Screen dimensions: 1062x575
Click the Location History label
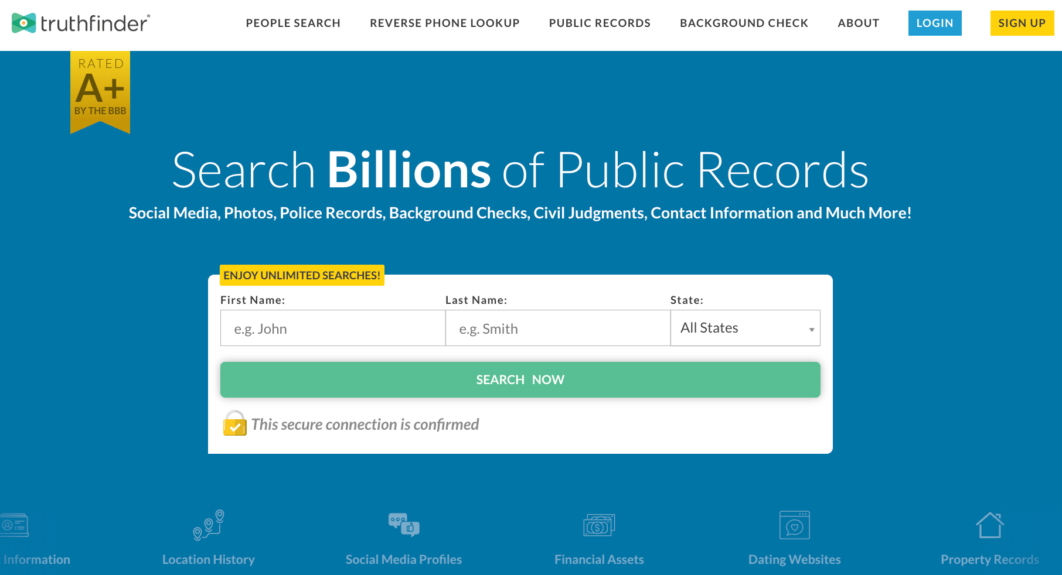tap(209, 560)
